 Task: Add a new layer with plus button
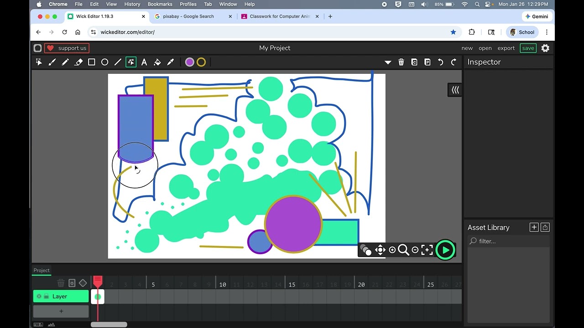tap(61, 311)
